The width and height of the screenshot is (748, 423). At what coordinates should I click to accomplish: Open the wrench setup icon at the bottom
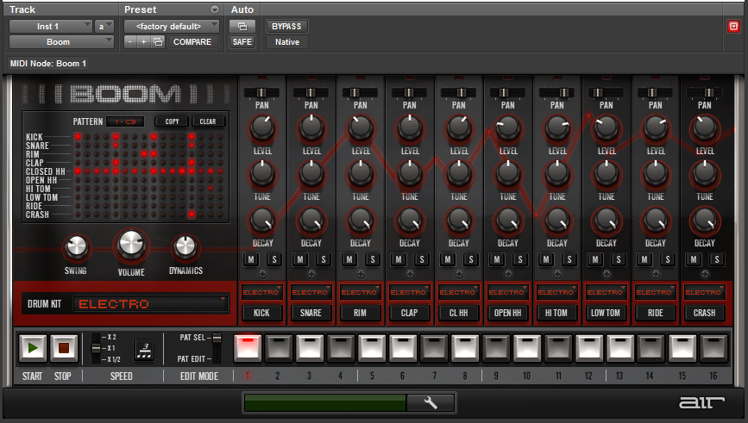coord(431,402)
